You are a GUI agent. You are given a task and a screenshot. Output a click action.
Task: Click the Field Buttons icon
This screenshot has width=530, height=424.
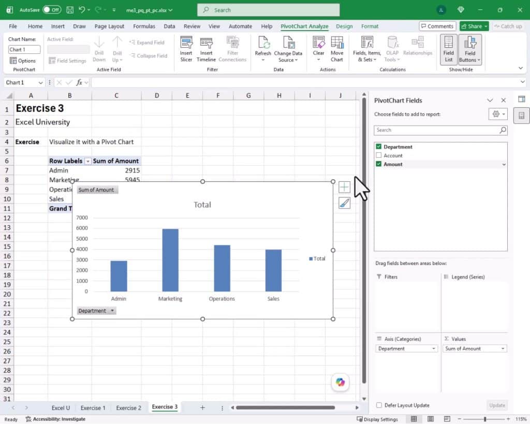(470, 42)
